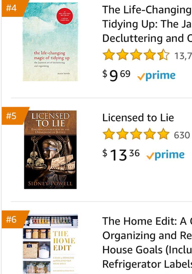Open the Licensed to Lie title link

(138, 118)
